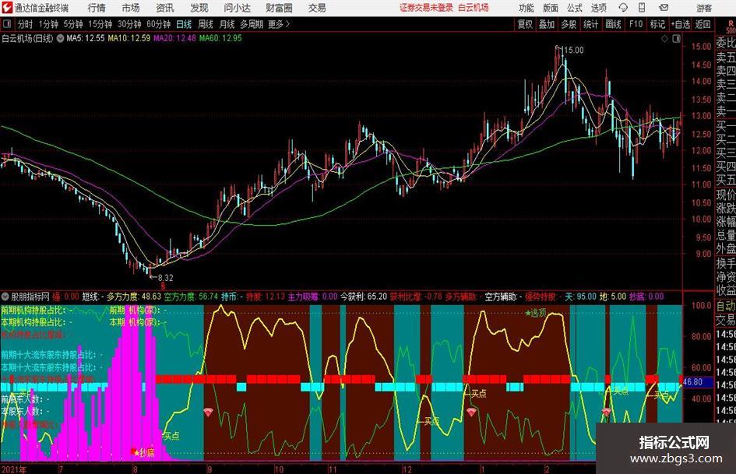This screenshot has width=736, height=474.
Task: Click the ★抄底 marker in indicator
Action: coord(143,453)
